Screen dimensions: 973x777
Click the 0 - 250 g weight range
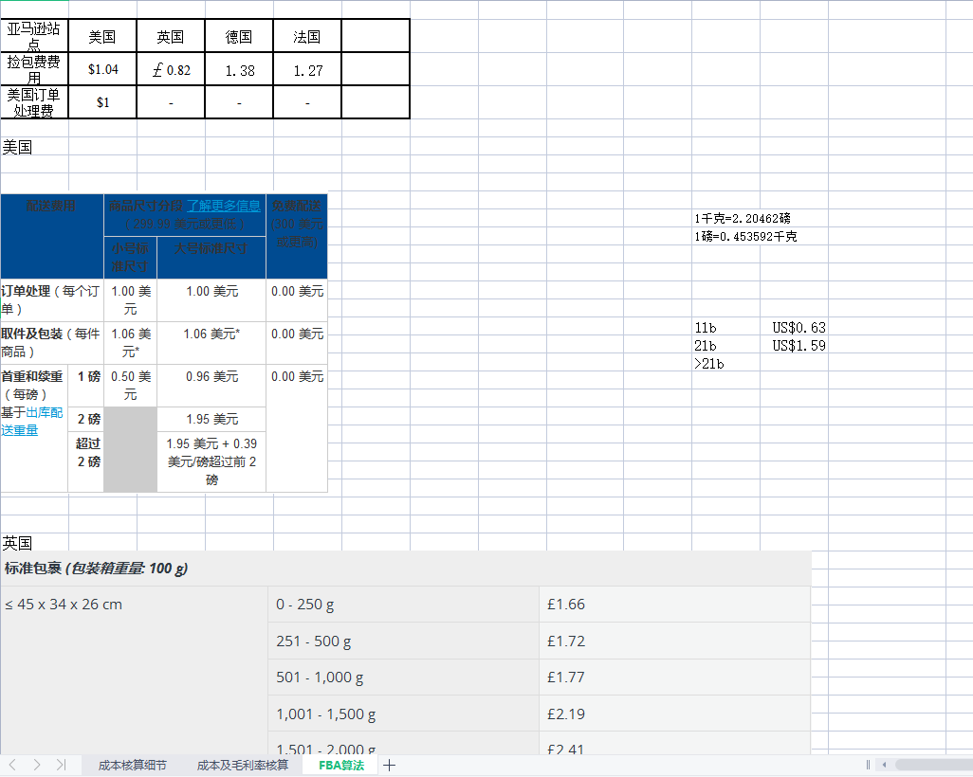coord(304,604)
